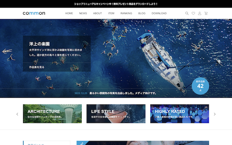Show previous category with left arrow
Screen dimensions: 232x145
tap(17, 114)
